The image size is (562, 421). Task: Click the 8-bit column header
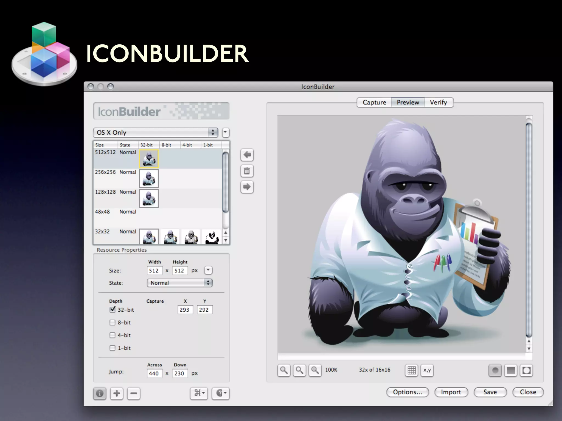click(170, 145)
